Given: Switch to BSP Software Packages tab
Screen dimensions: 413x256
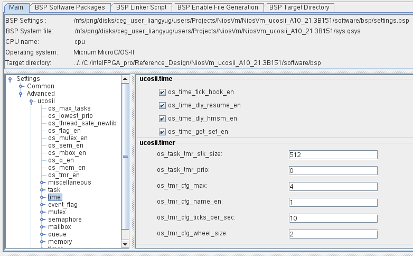Looking at the screenshot, I should [69, 7].
